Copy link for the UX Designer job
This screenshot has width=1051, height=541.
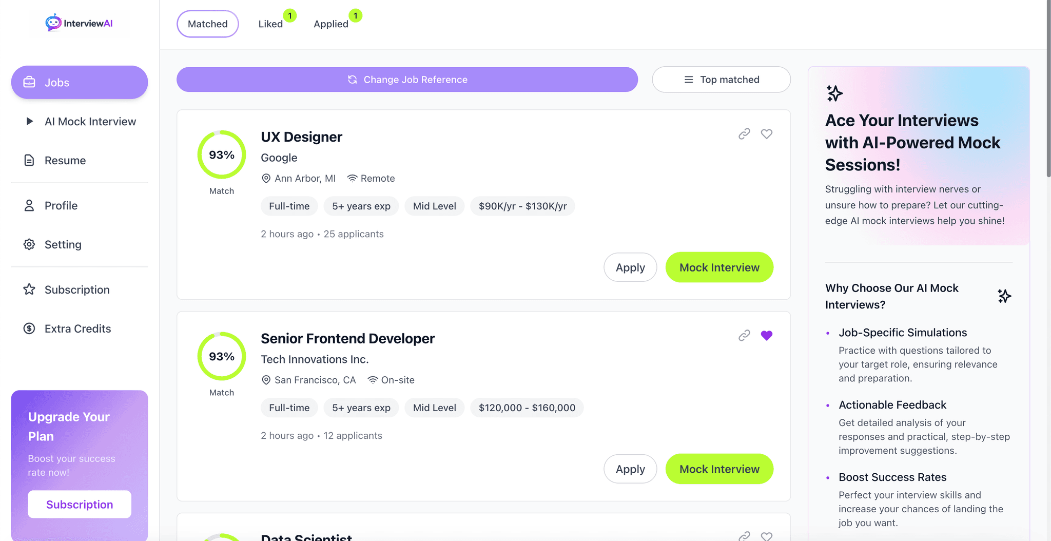click(x=744, y=134)
